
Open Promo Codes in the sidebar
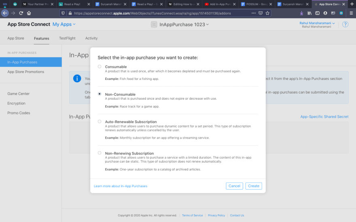[19, 113]
